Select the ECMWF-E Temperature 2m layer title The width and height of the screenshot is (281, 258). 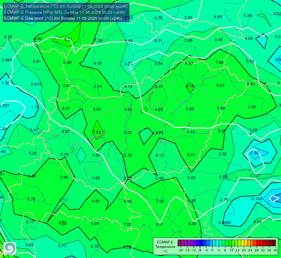[66, 6]
